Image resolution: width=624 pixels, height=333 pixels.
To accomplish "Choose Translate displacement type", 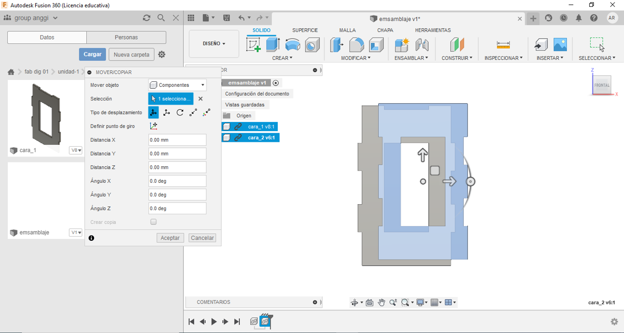I will tap(167, 113).
